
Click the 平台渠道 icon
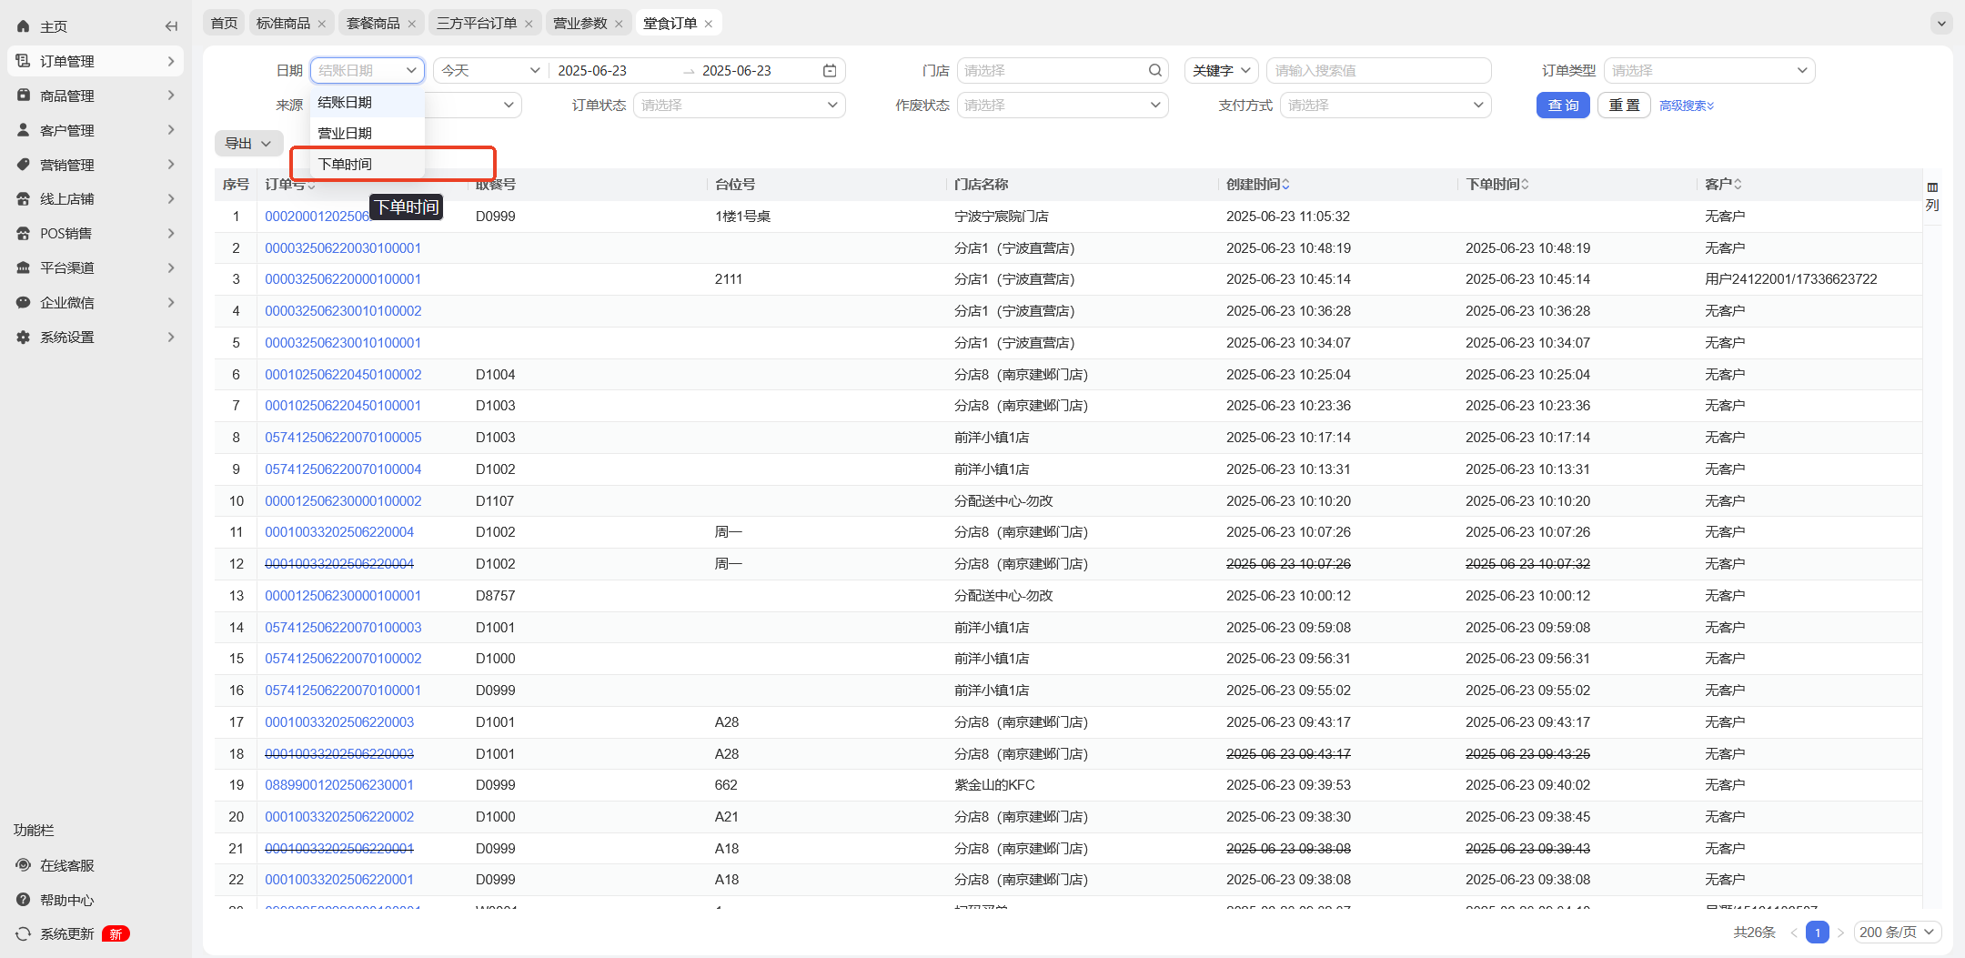click(23, 267)
